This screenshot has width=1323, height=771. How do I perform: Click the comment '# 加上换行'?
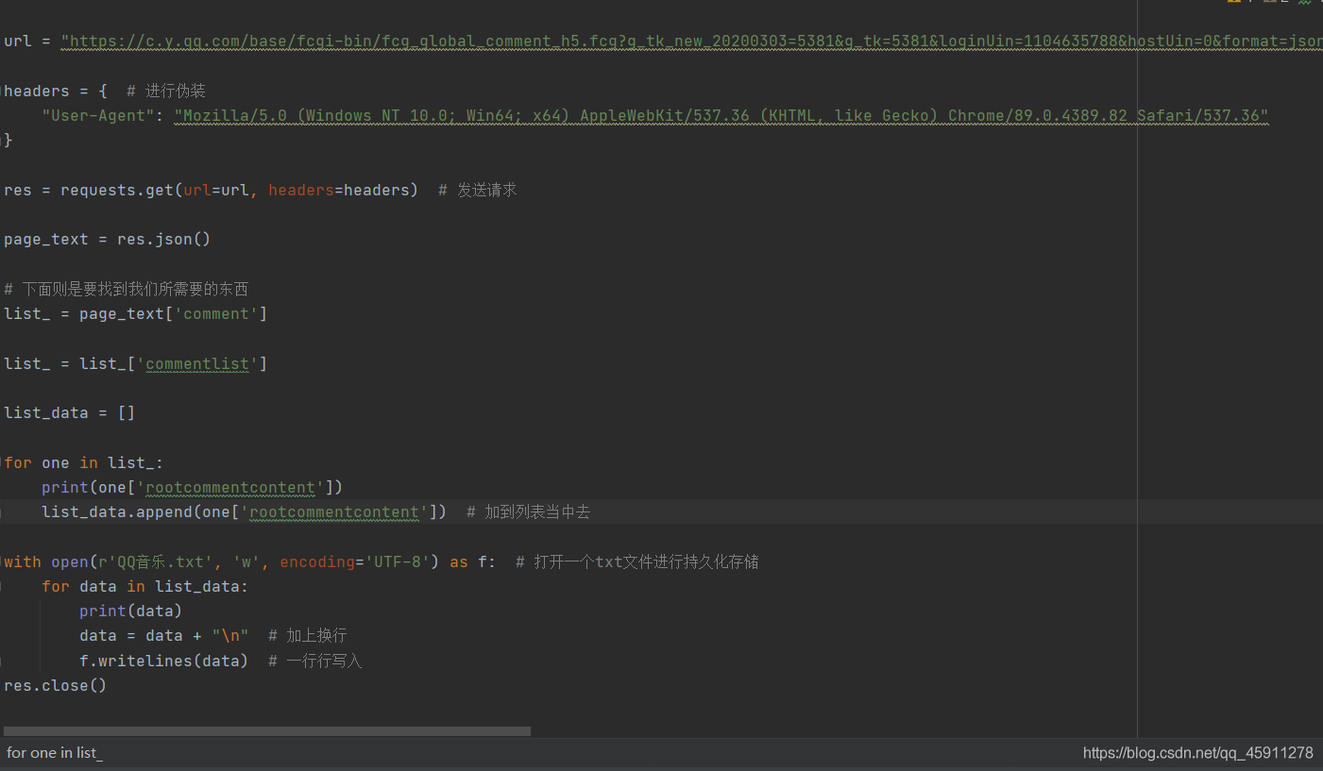pyautogui.click(x=308, y=636)
